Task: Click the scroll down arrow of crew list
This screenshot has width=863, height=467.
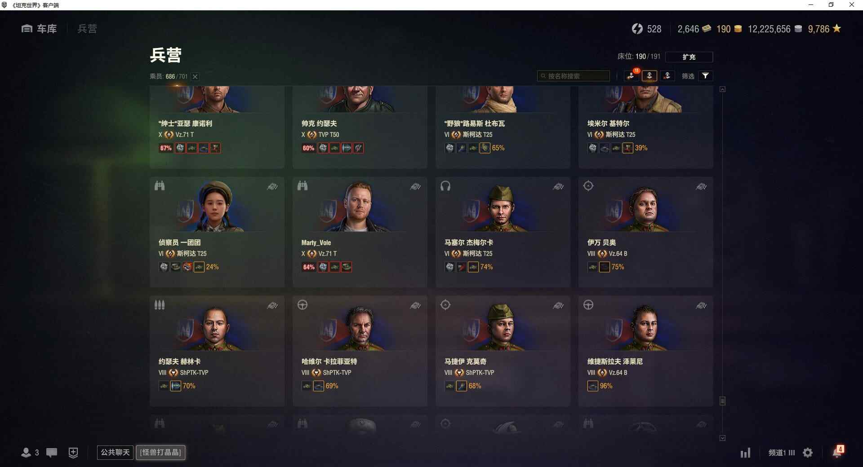Action: pyautogui.click(x=722, y=438)
